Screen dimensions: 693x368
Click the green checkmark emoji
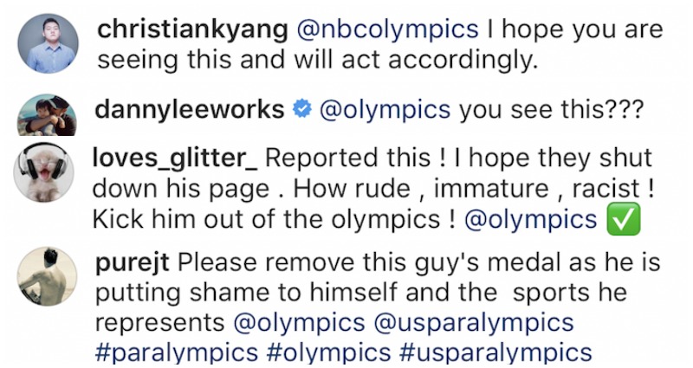624,219
